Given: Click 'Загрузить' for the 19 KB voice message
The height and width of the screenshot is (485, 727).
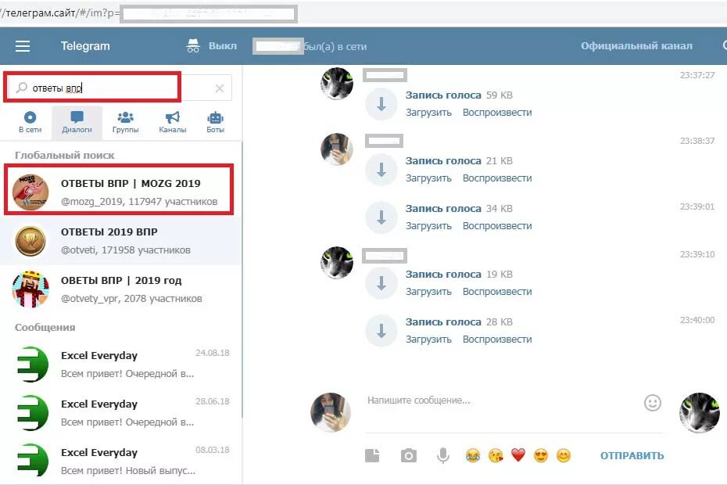Looking at the screenshot, I should (428, 292).
